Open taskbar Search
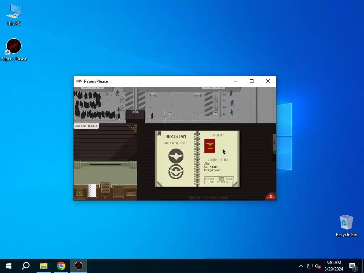This screenshot has width=364, height=273. pyautogui.click(x=26, y=266)
